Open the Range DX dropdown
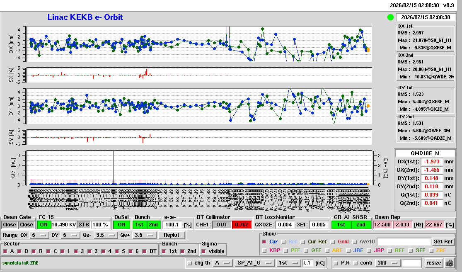This screenshot has height=272, width=462. click(x=39, y=235)
